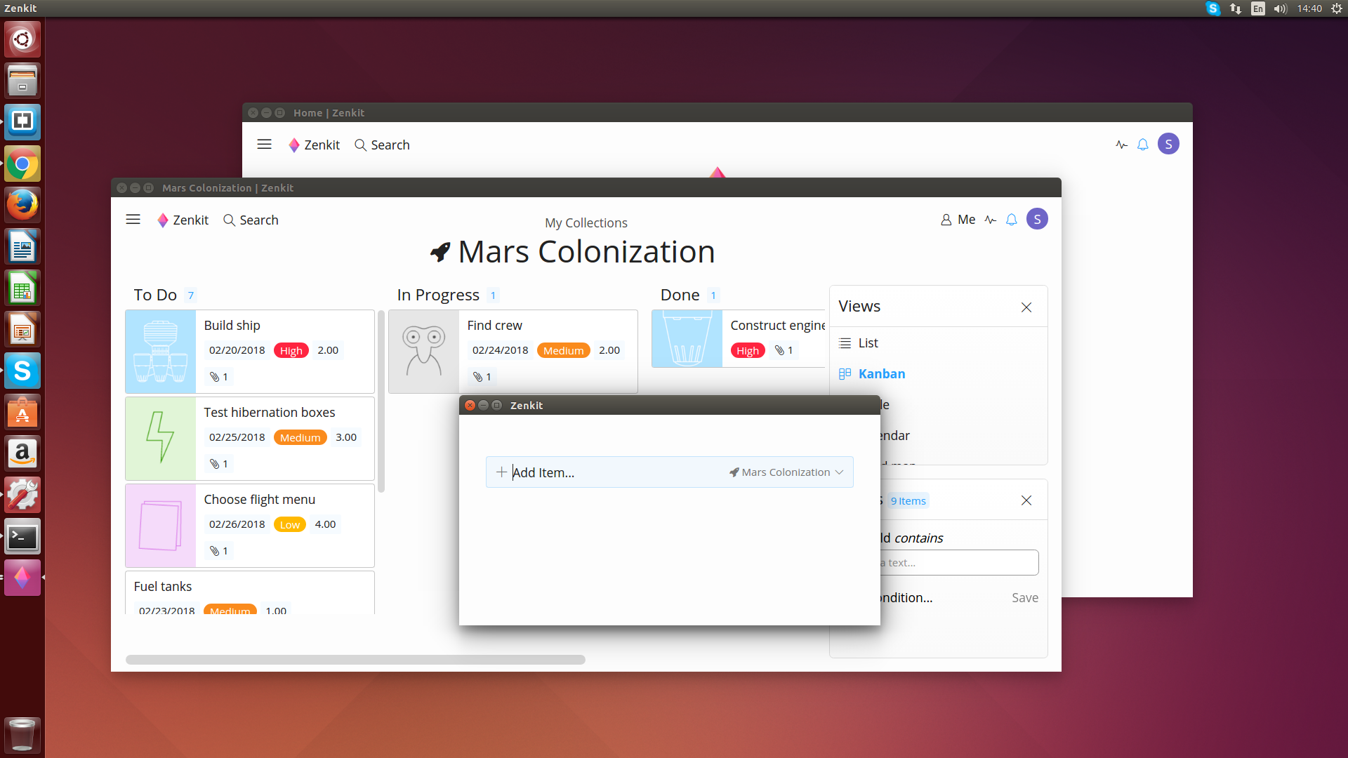Click the Save button for filter
This screenshot has width=1348, height=758.
coord(1025,598)
